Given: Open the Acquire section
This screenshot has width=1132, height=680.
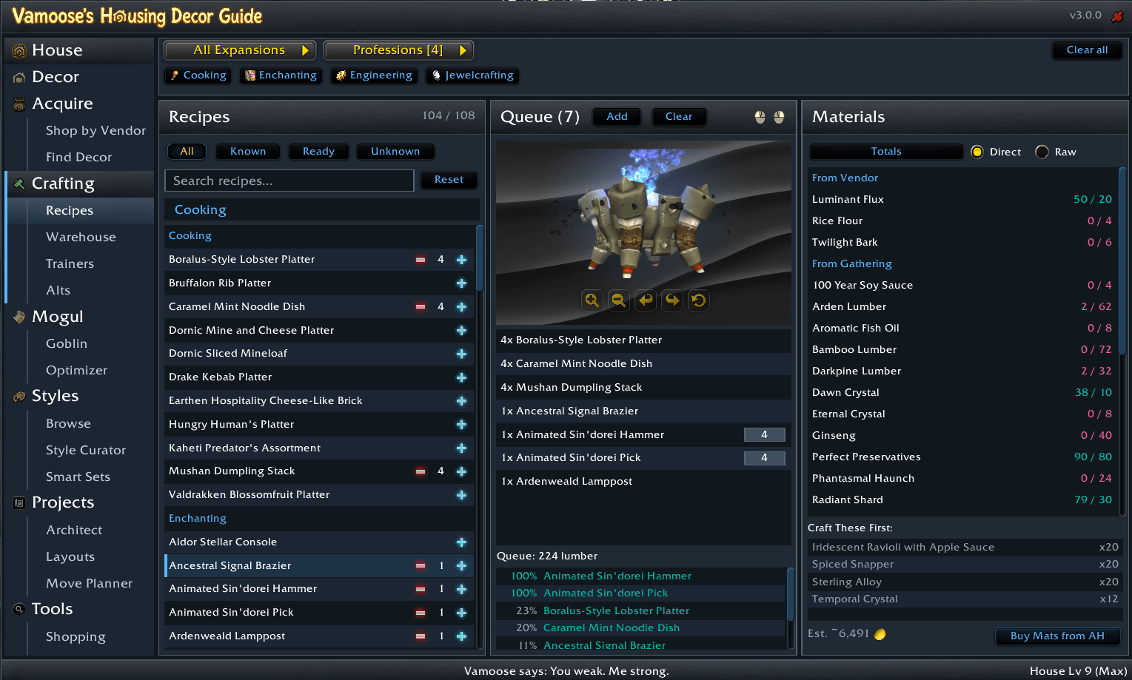Looking at the screenshot, I should click(x=80, y=104).
